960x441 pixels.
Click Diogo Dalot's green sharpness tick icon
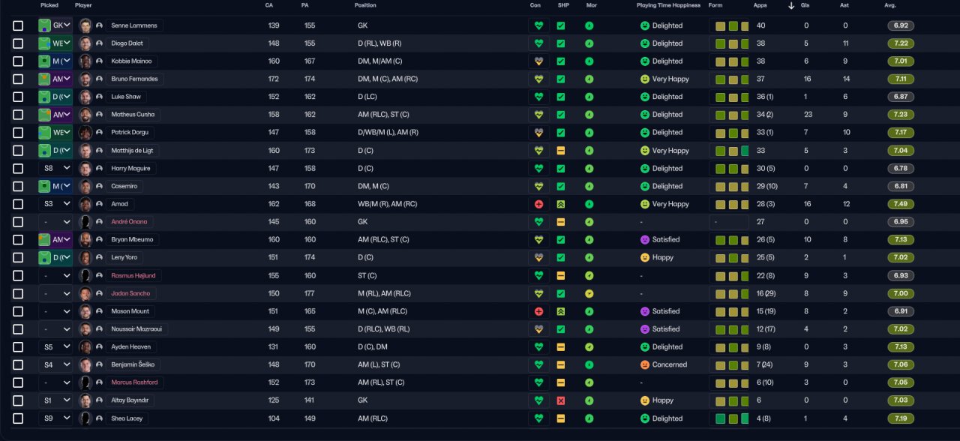tap(560, 43)
